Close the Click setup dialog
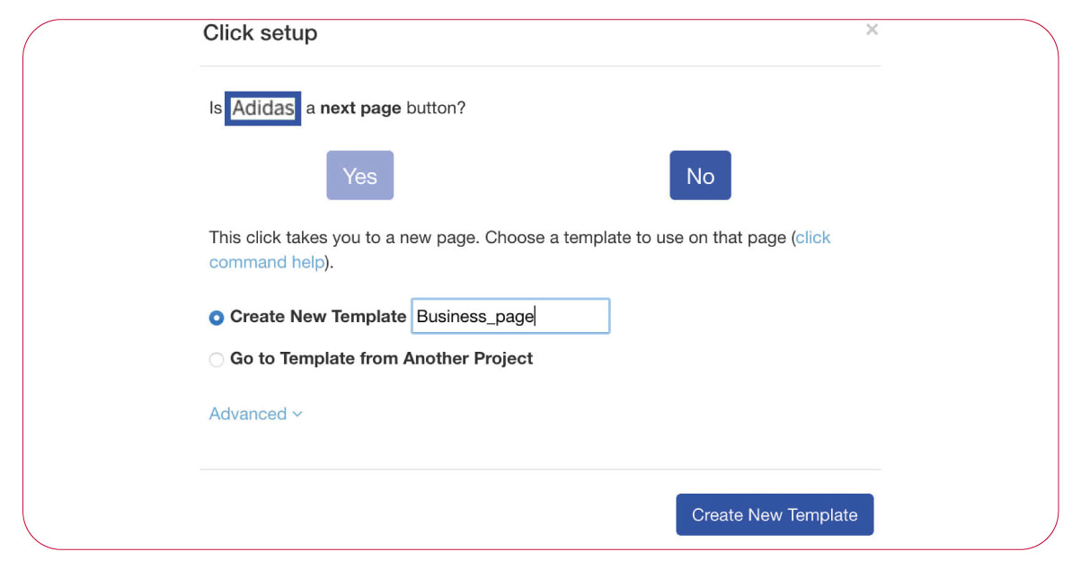The height and width of the screenshot is (569, 1081). pos(872,30)
